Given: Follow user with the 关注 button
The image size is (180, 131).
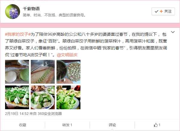Looking at the screenshot, I should 163,11.
